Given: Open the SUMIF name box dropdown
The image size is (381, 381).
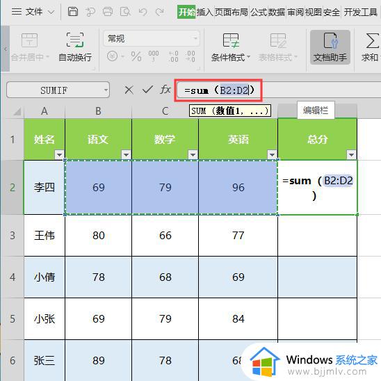Looking at the screenshot, I should coord(106,90).
